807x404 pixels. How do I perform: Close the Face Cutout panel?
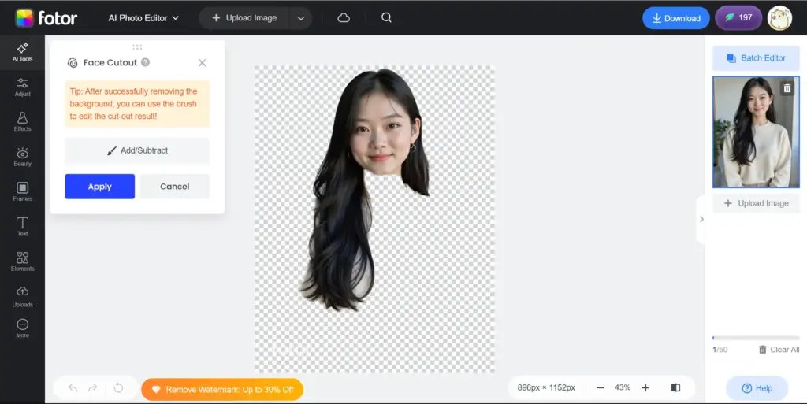tap(203, 63)
